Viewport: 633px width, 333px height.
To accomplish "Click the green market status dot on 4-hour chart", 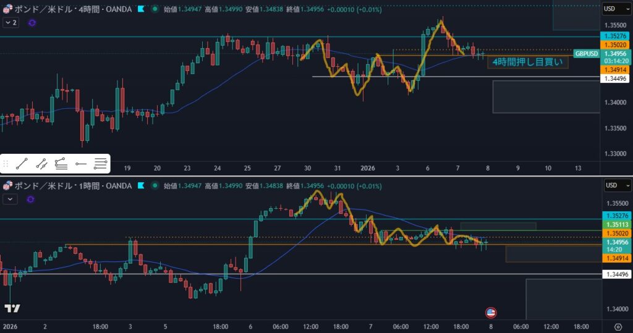I will pos(155,9).
